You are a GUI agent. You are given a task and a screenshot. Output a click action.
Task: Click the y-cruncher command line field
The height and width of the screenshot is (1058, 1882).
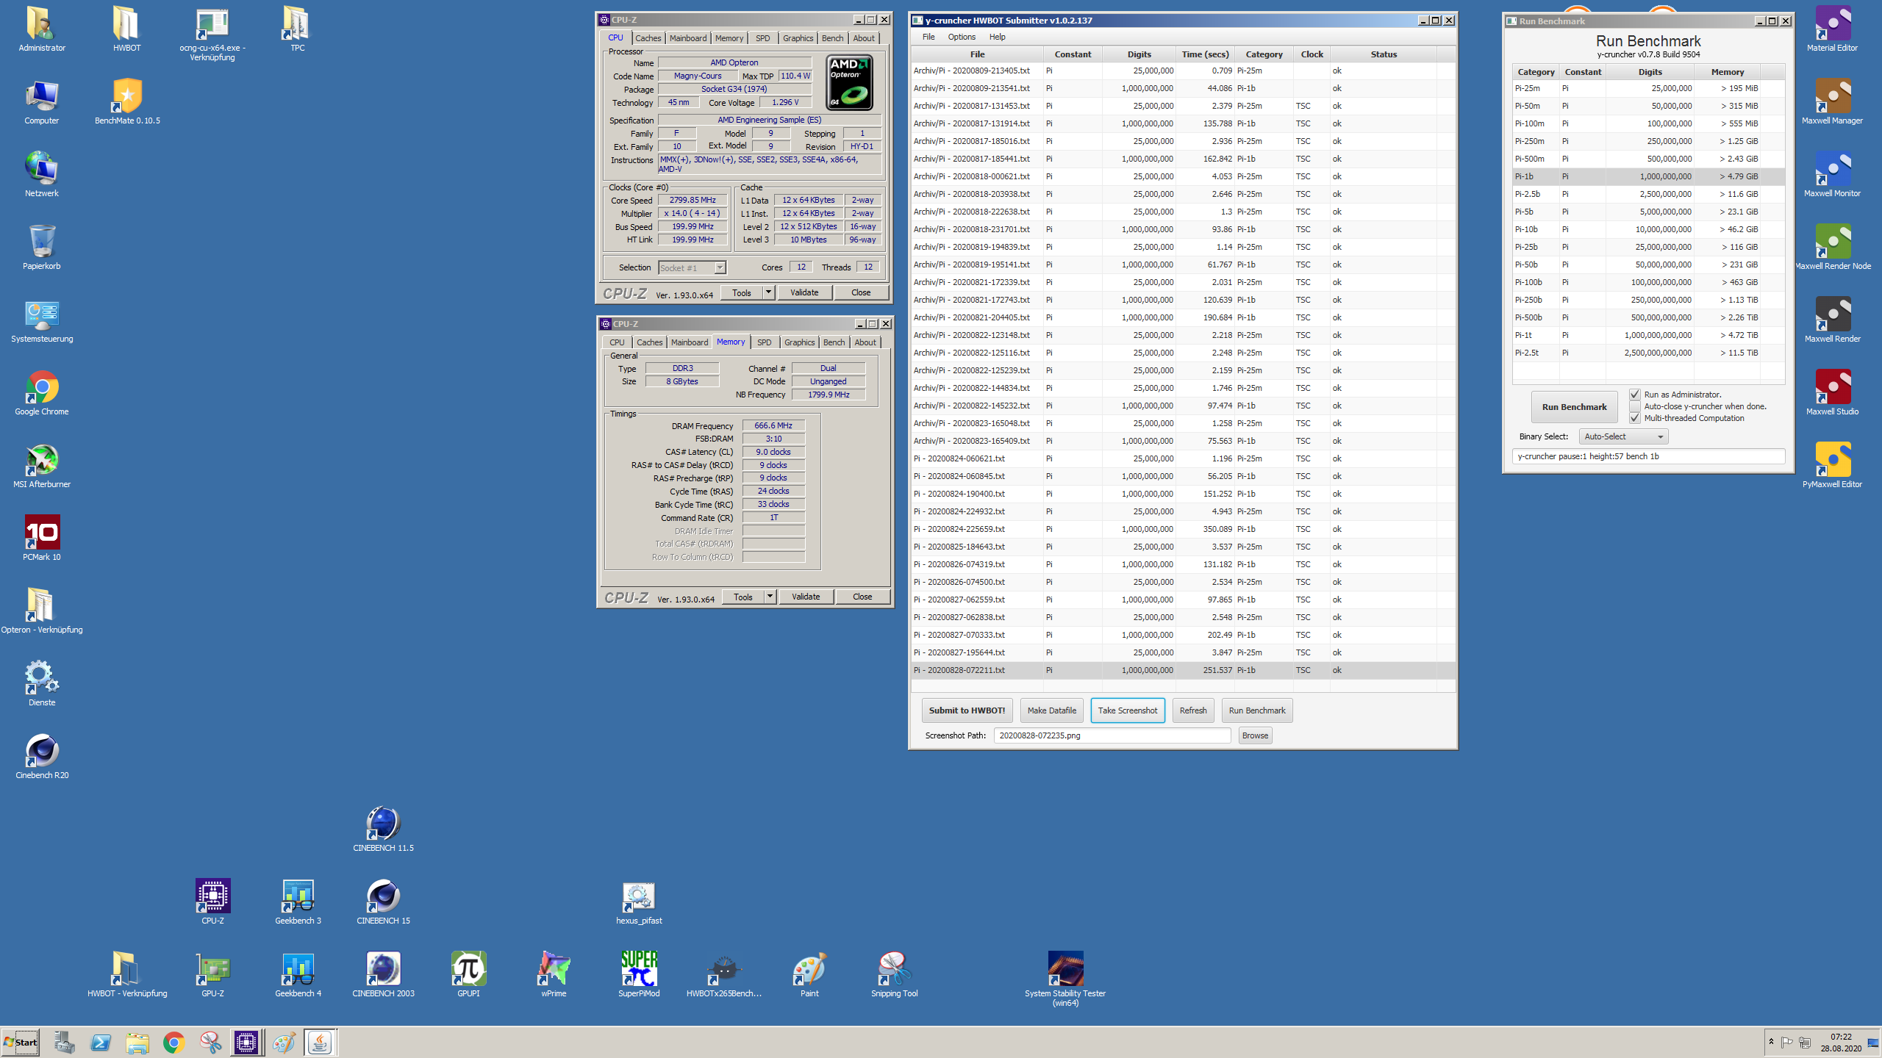click(x=1648, y=456)
